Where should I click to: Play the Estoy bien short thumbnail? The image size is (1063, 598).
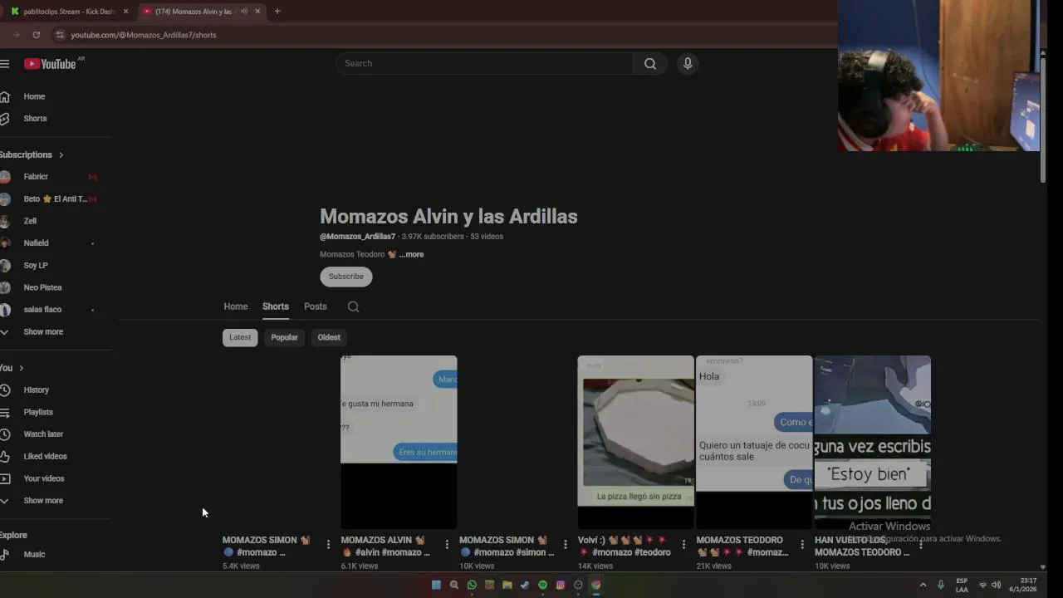click(x=872, y=442)
